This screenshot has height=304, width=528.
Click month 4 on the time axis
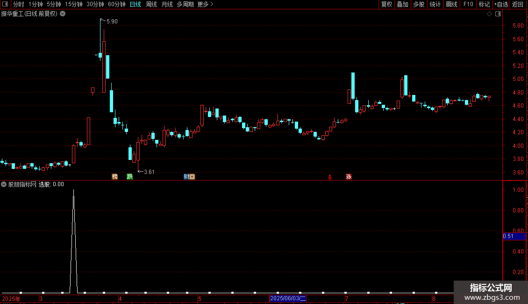pyautogui.click(x=120, y=298)
